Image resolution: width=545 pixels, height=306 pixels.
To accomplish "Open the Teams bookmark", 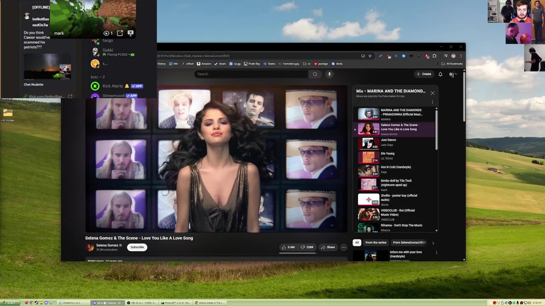I will 269,64.
